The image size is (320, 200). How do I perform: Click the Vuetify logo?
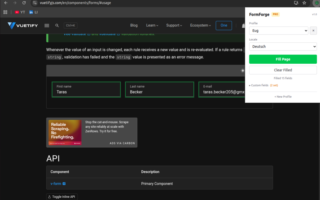click(22, 25)
